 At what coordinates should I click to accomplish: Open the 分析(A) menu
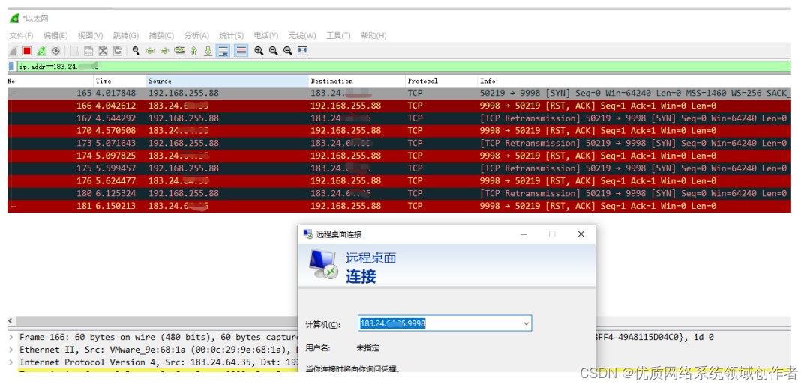196,36
